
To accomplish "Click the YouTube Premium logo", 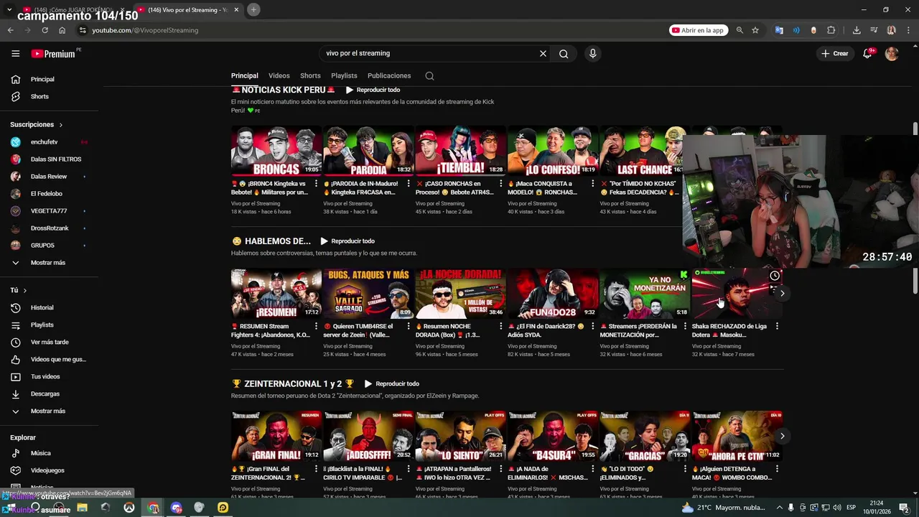I will [53, 53].
